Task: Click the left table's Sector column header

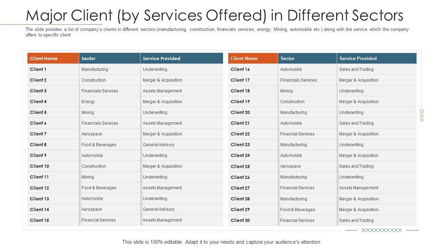Action: pyautogui.click(x=88, y=58)
